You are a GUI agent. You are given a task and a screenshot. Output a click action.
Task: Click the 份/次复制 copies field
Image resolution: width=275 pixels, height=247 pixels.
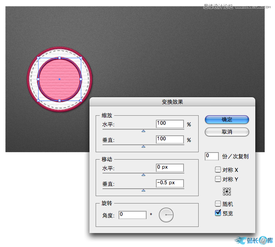[211, 156]
